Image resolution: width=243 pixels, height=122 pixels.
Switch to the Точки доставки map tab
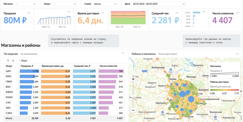(167, 54)
